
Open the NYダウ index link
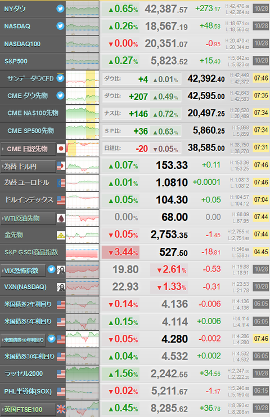(15, 9)
